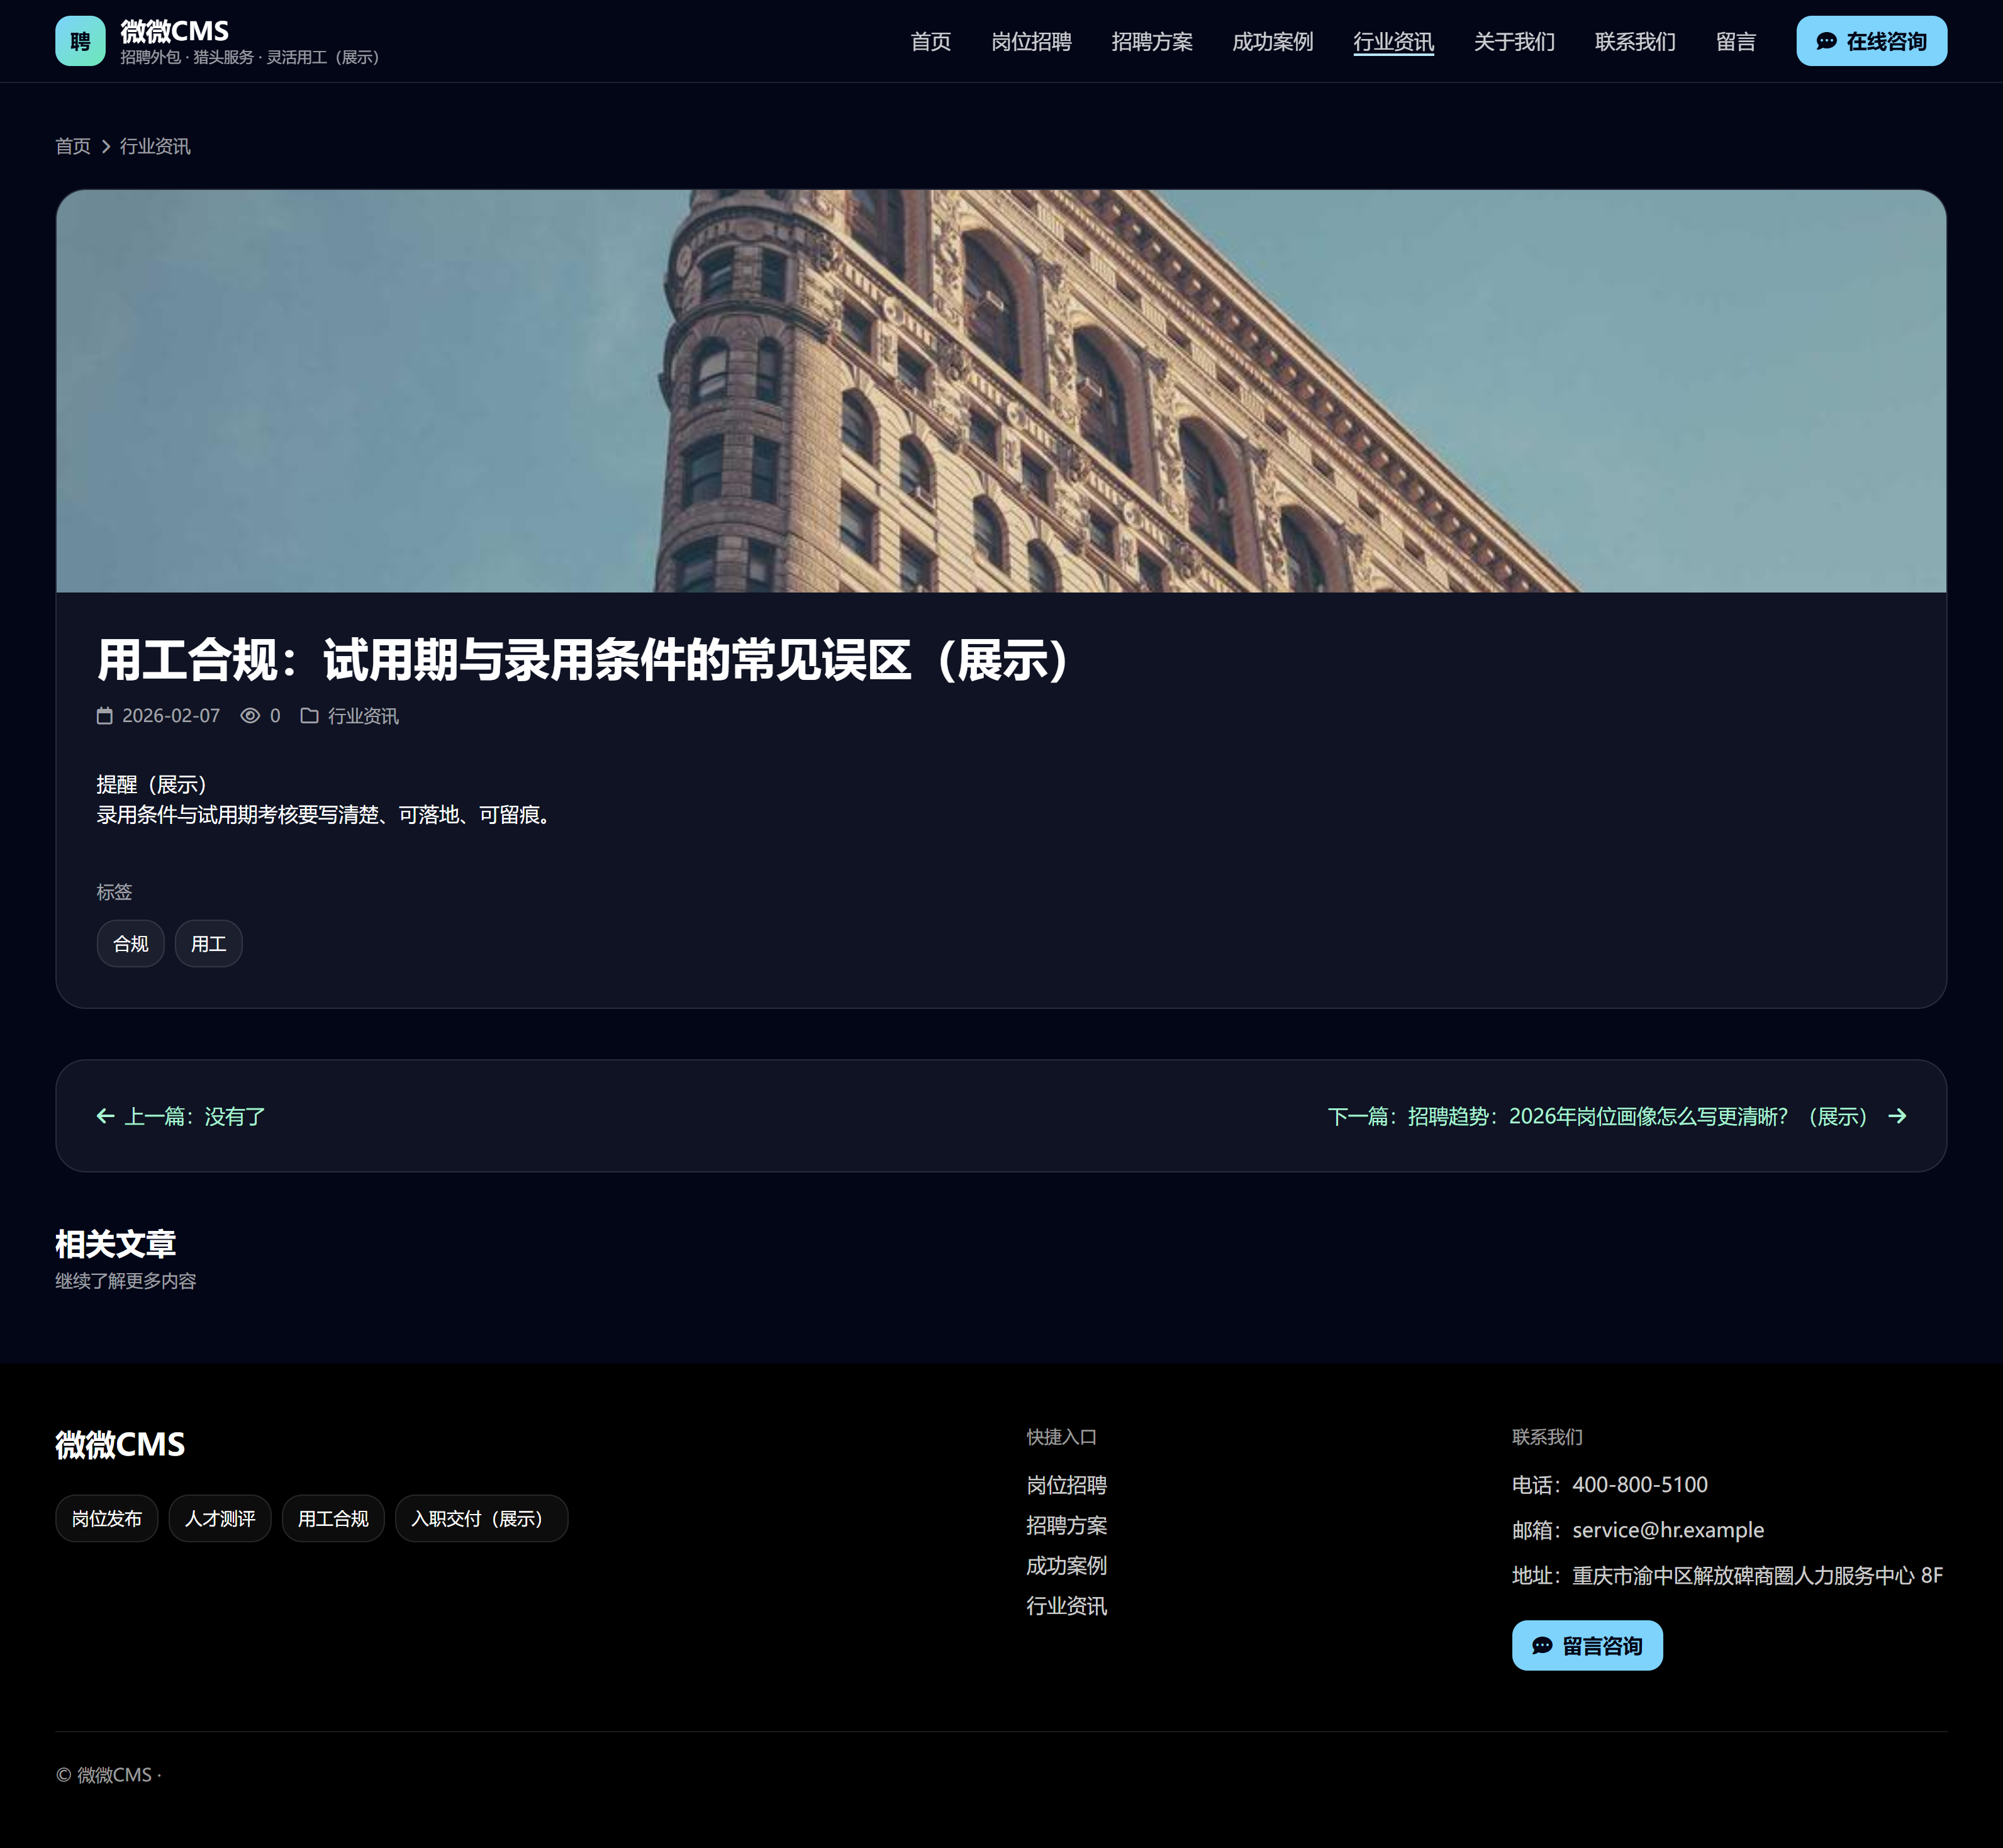
Task: Click the folder icon before 行业资讯 category
Action: click(310, 716)
